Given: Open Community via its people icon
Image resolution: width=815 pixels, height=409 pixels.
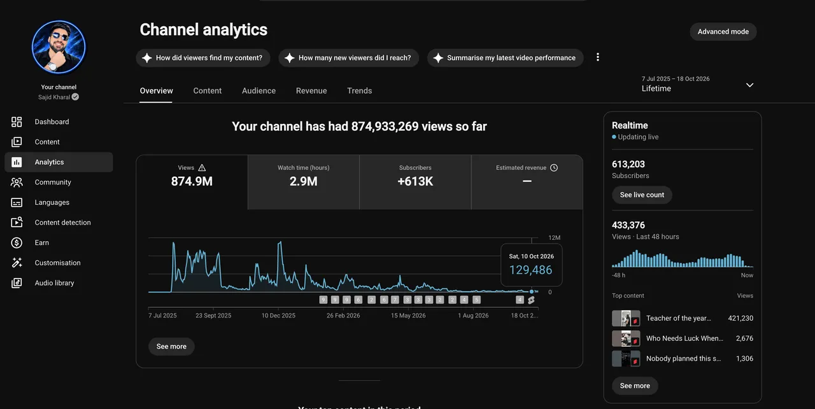Looking at the screenshot, I should [x=17, y=182].
